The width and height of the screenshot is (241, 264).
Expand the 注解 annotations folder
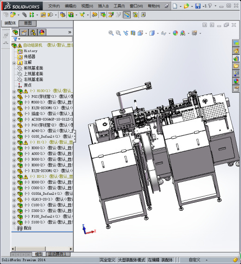tap(14, 63)
